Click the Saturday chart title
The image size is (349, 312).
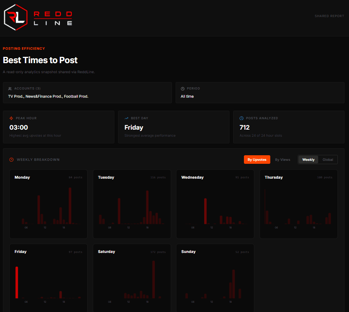pyautogui.click(x=107, y=252)
